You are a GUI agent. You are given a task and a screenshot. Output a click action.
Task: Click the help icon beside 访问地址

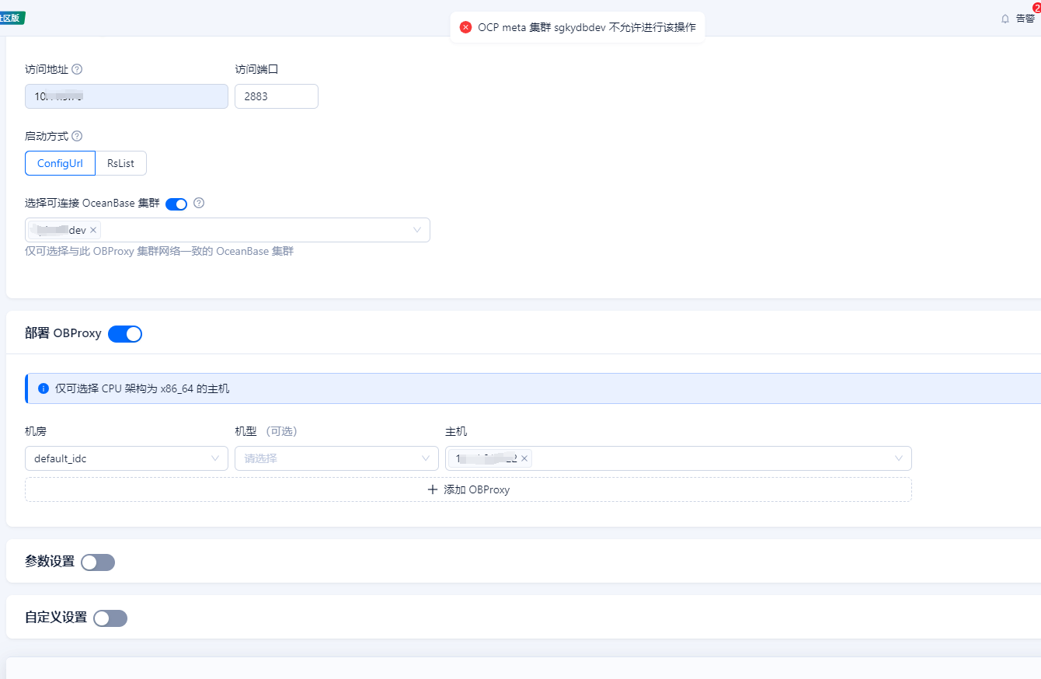tap(77, 69)
